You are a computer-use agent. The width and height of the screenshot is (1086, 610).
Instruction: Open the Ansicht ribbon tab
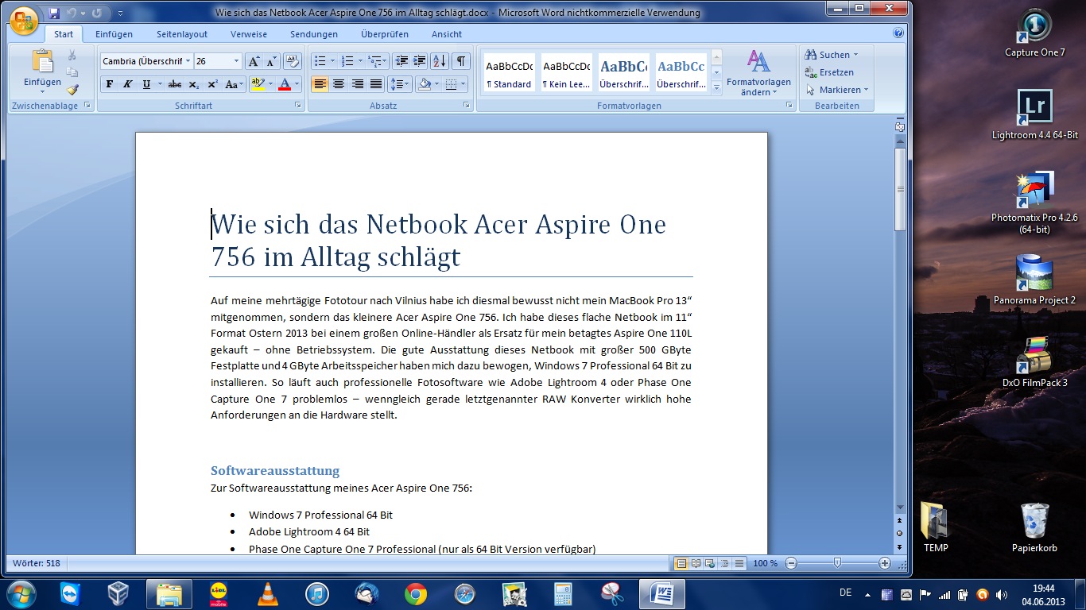(447, 34)
